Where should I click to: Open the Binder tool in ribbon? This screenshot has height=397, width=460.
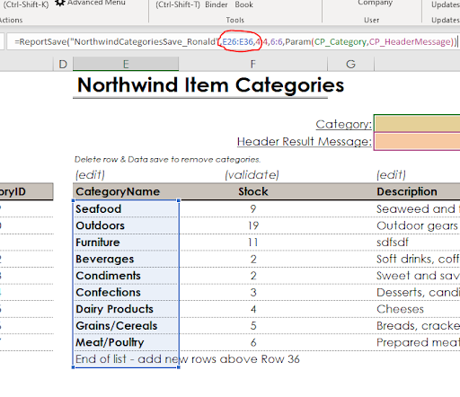click(x=217, y=4)
